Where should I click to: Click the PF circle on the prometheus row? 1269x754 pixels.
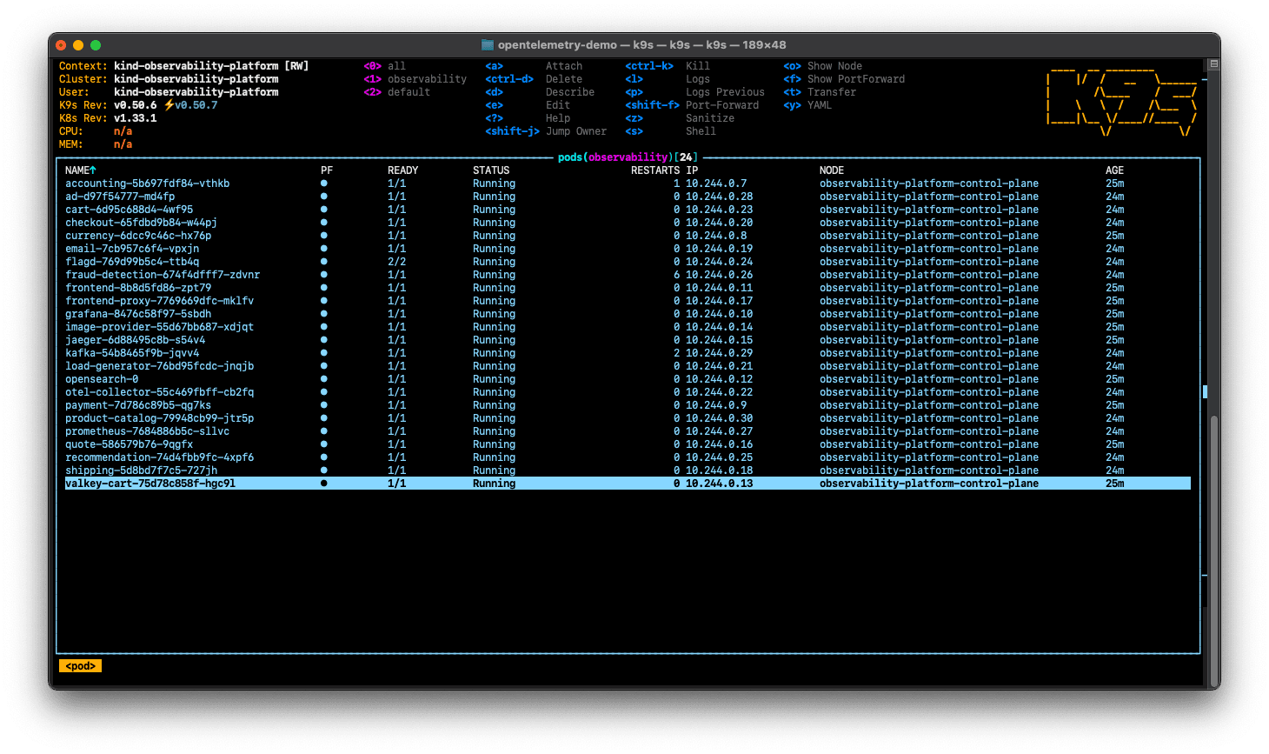(x=324, y=430)
